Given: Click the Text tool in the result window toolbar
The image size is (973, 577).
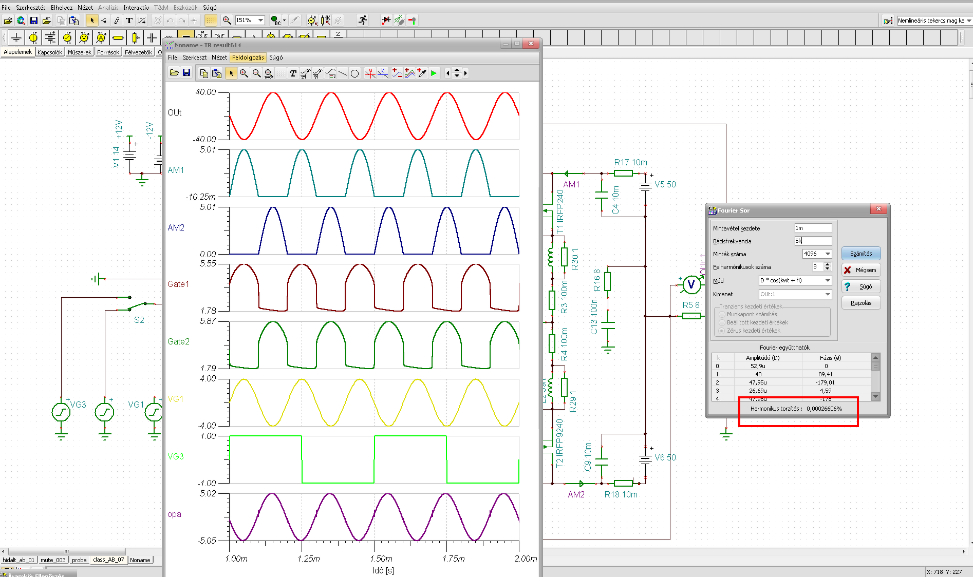Looking at the screenshot, I should (293, 73).
